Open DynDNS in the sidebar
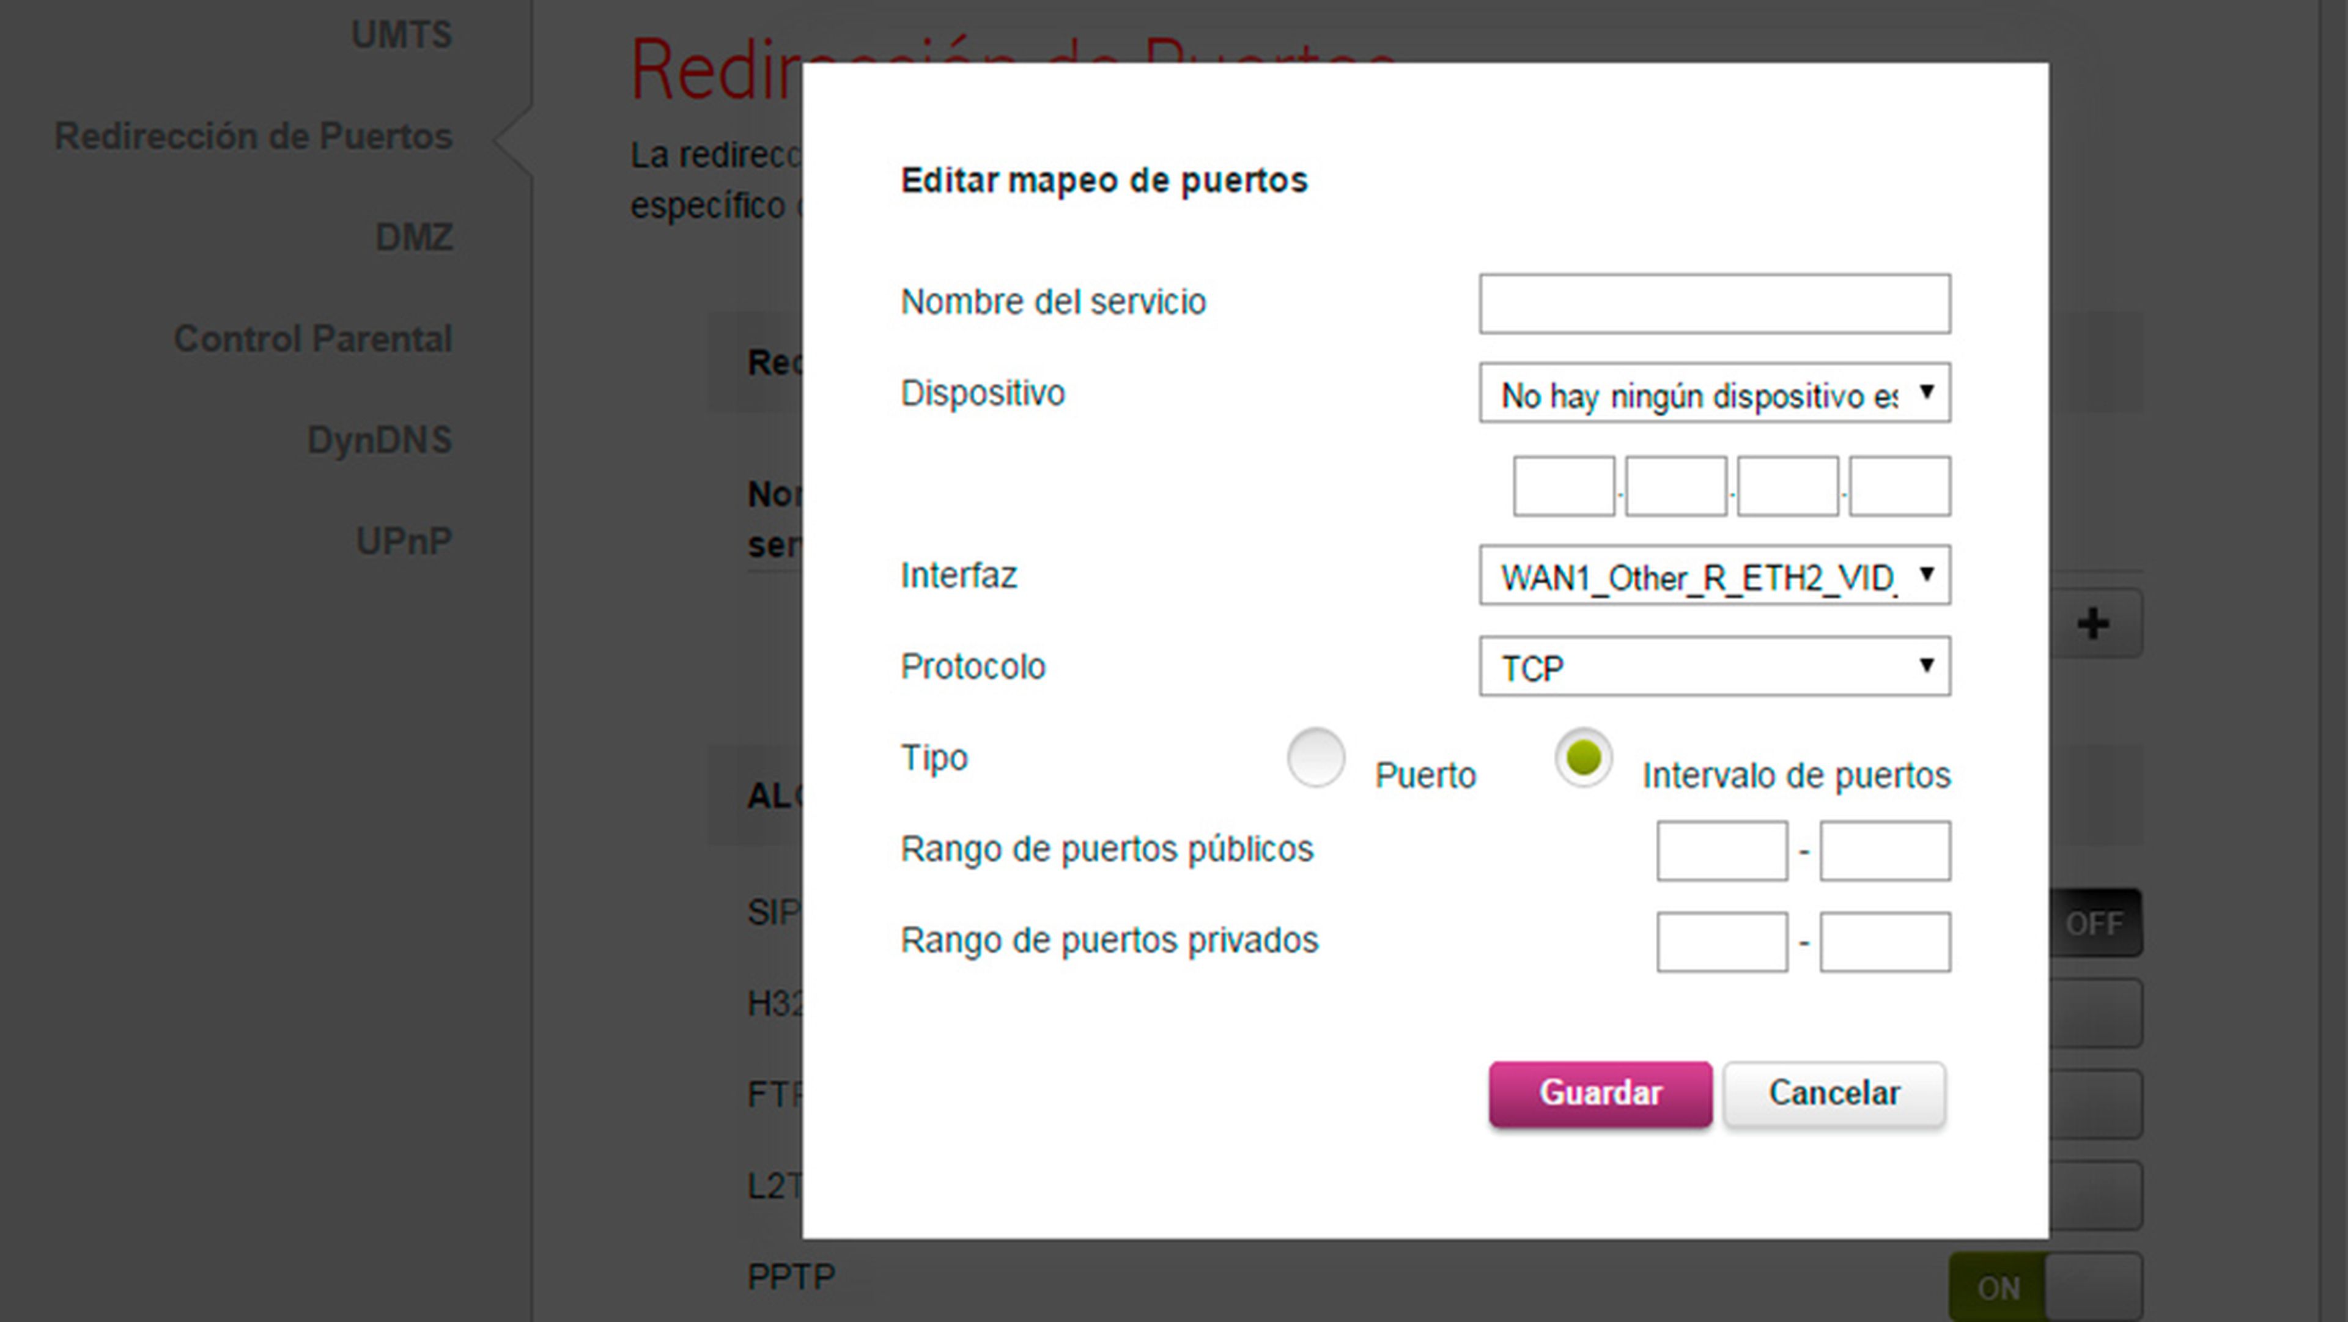Viewport: 2348px width, 1322px height. (x=379, y=440)
